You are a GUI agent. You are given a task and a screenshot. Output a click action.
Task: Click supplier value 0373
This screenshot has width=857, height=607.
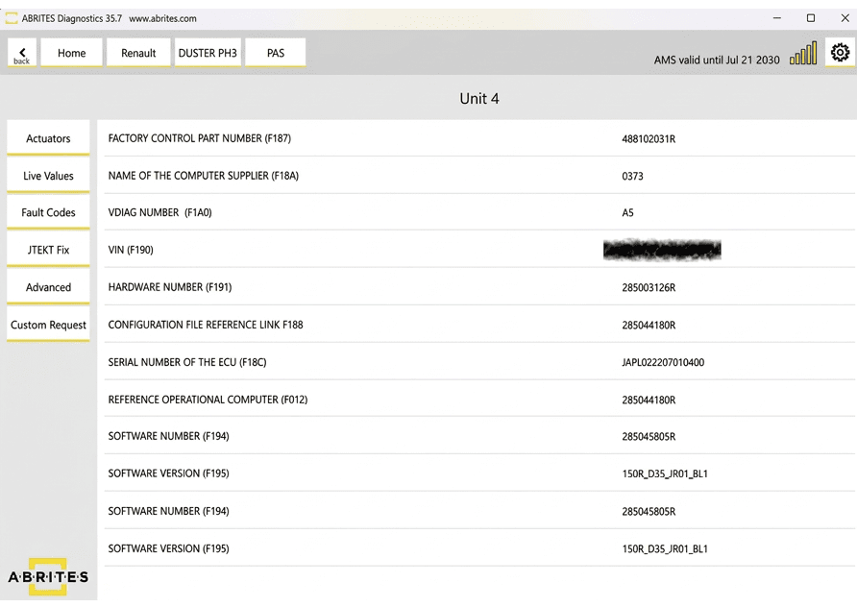point(632,176)
